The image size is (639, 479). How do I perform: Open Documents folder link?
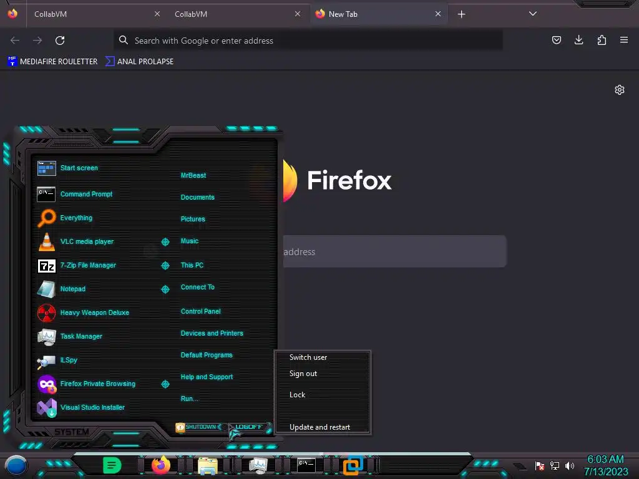point(197,197)
